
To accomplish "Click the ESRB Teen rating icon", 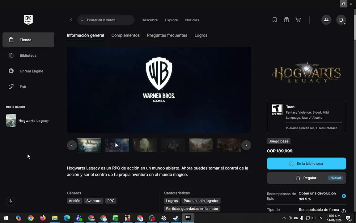I will 277,109.
